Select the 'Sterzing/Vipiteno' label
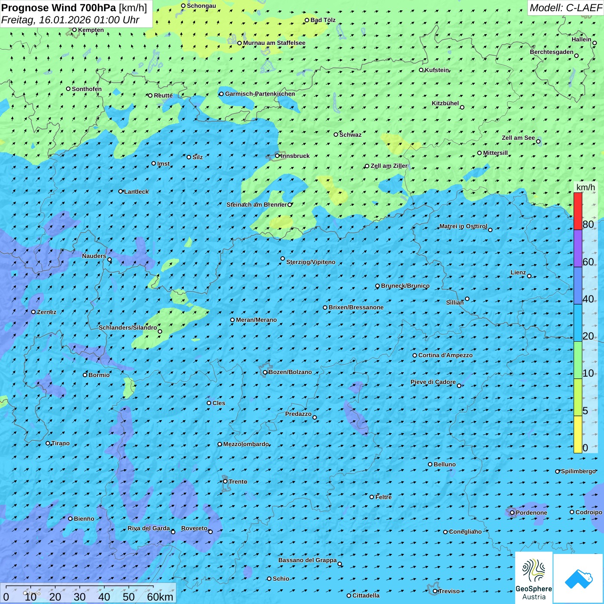 pyautogui.click(x=311, y=262)
